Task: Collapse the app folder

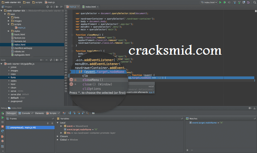Action: (x=5, y=14)
